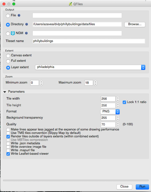The image size is (151, 192).
Task: Select the File output radio button
Action: pos(8,16)
